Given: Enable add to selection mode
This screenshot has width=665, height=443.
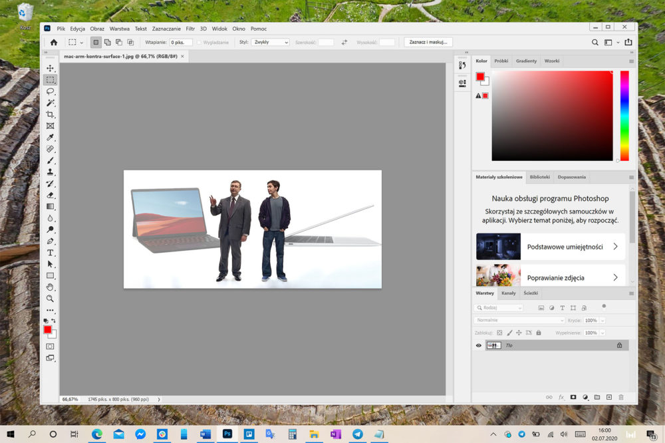Looking at the screenshot, I should click(x=107, y=42).
